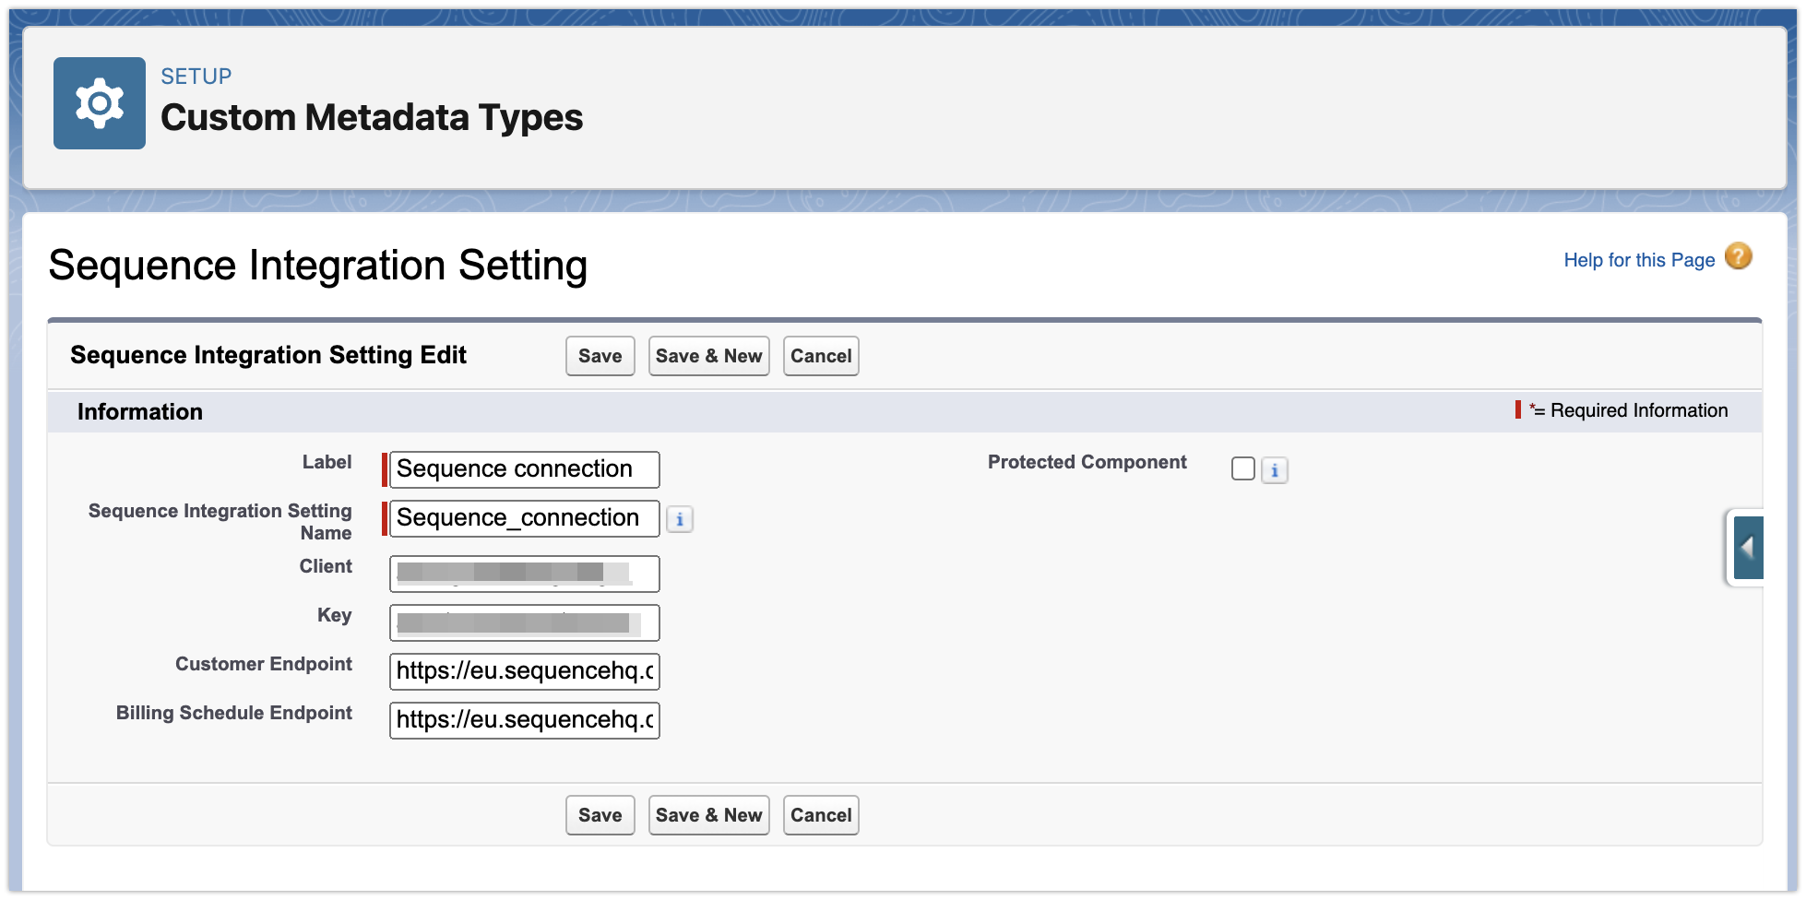Focus the Client input field
Image resolution: width=1806 pixels, height=900 pixels.
(x=525, y=574)
